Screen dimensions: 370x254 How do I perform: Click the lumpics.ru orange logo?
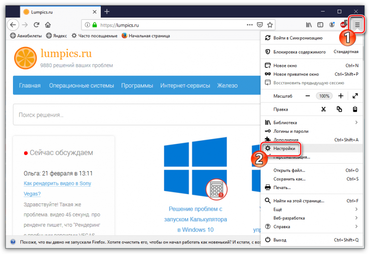25,58
